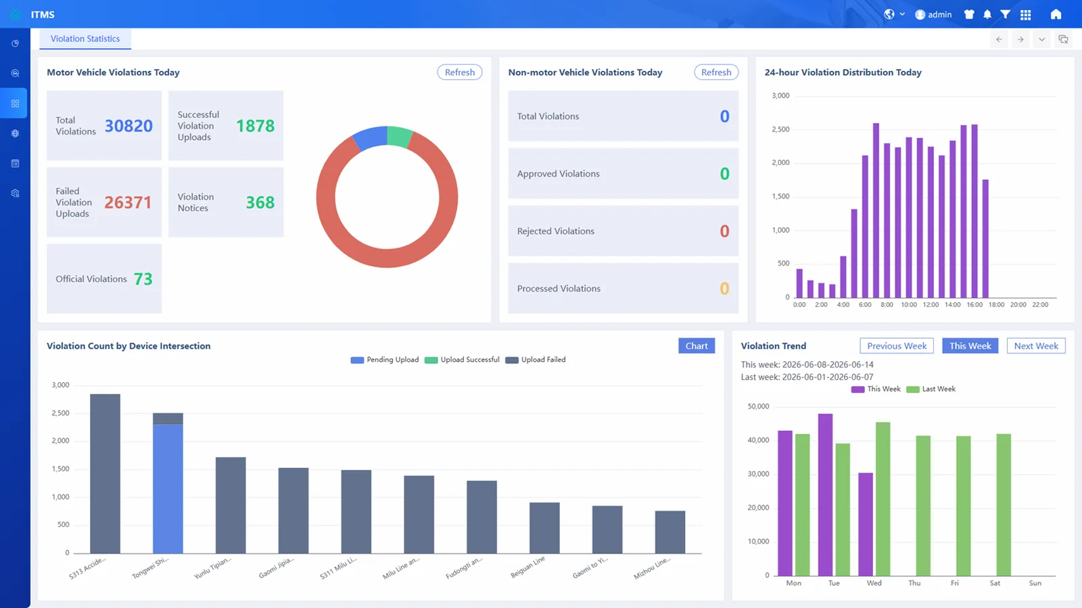1082x608 pixels.
Task: Click the Chart button
Action: tap(697, 346)
